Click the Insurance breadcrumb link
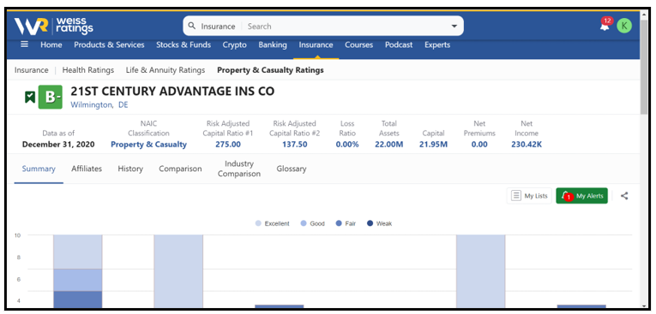The width and height of the screenshot is (656, 314). pos(32,70)
